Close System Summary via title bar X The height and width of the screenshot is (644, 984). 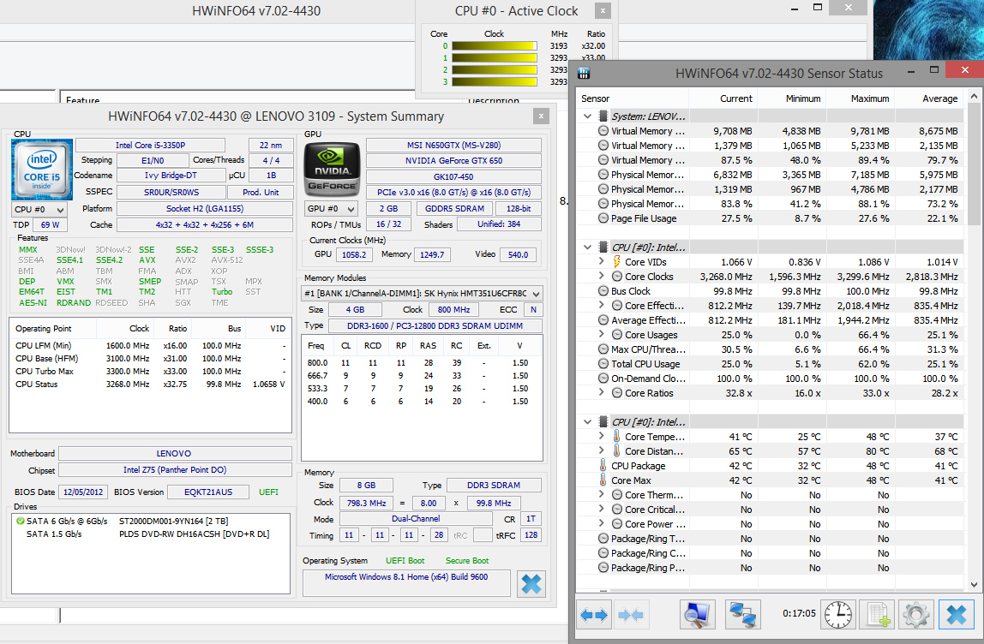pyautogui.click(x=541, y=116)
